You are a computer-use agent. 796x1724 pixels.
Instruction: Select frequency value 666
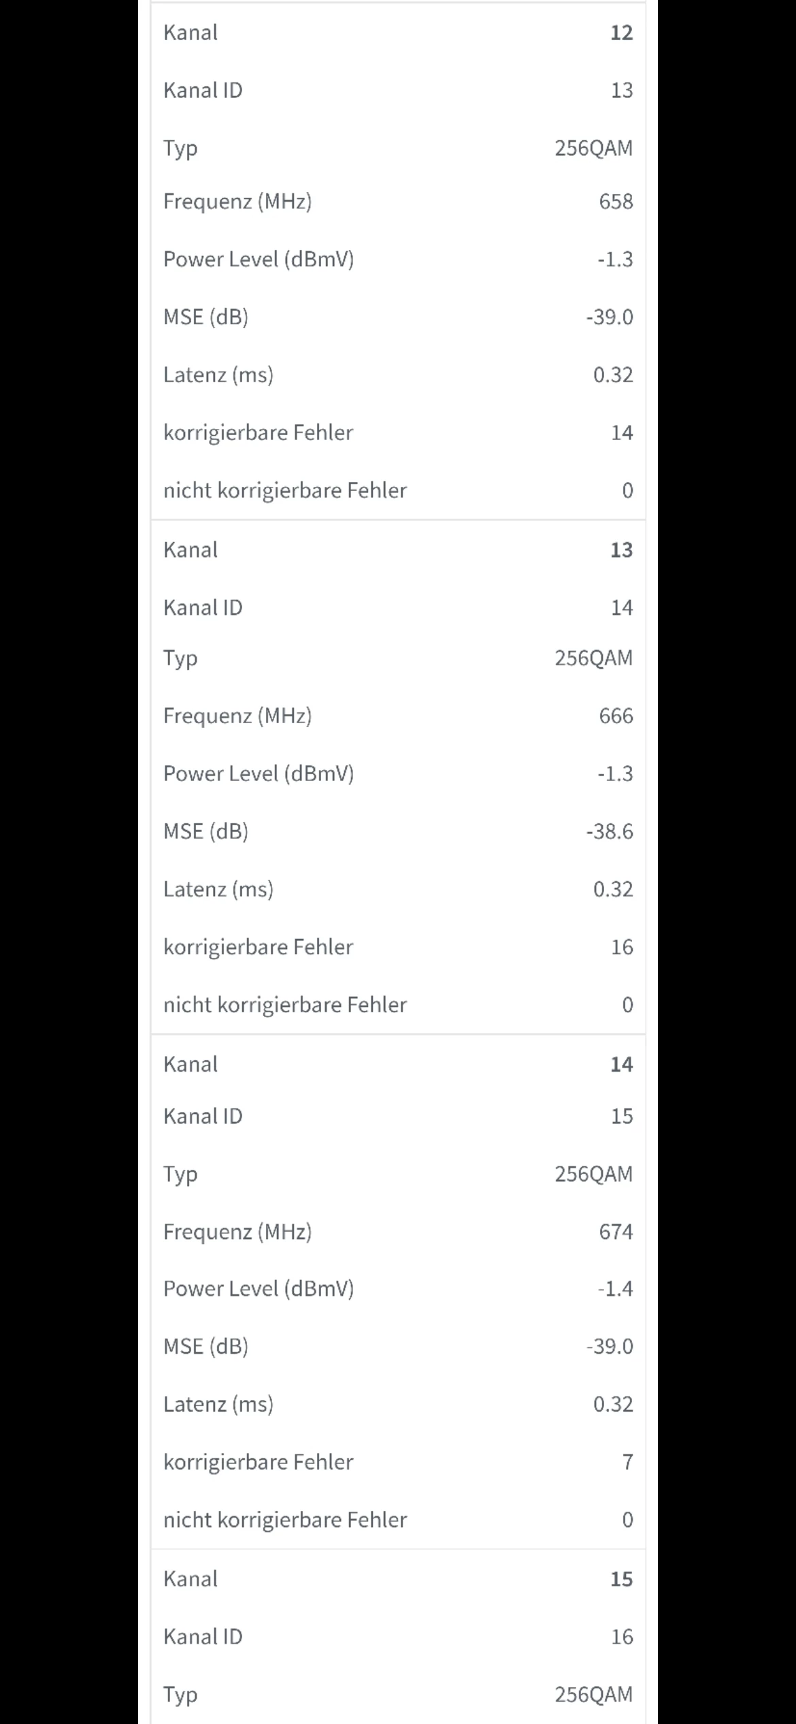(616, 716)
